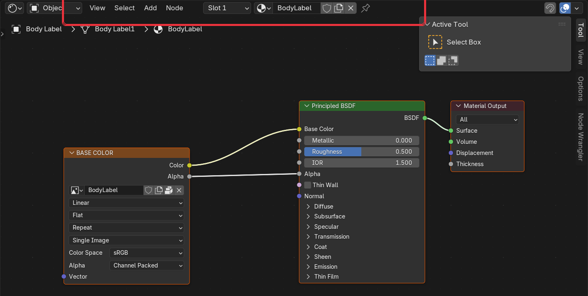
Task: Open the Repeat extension dropdown
Action: point(126,228)
